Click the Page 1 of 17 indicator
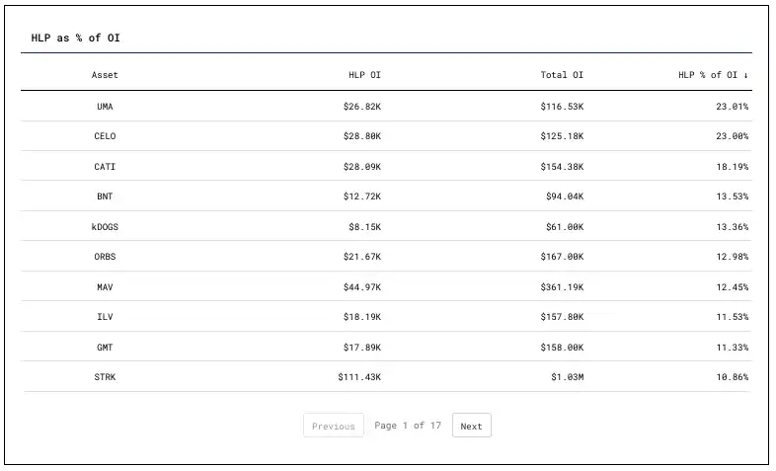The width and height of the screenshot is (776, 471). tap(407, 426)
